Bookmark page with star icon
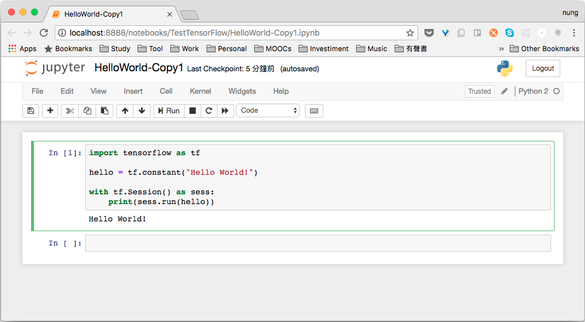Image resolution: width=585 pixels, height=322 pixels. 410,33
